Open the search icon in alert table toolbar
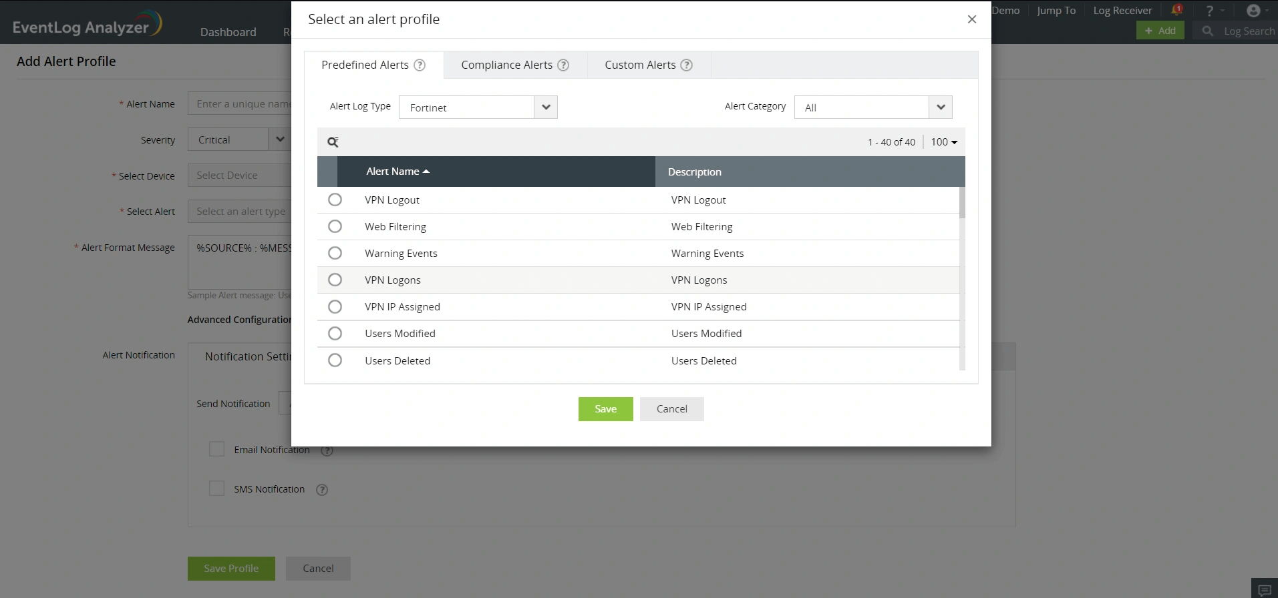The width and height of the screenshot is (1278, 598). pos(333,141)
